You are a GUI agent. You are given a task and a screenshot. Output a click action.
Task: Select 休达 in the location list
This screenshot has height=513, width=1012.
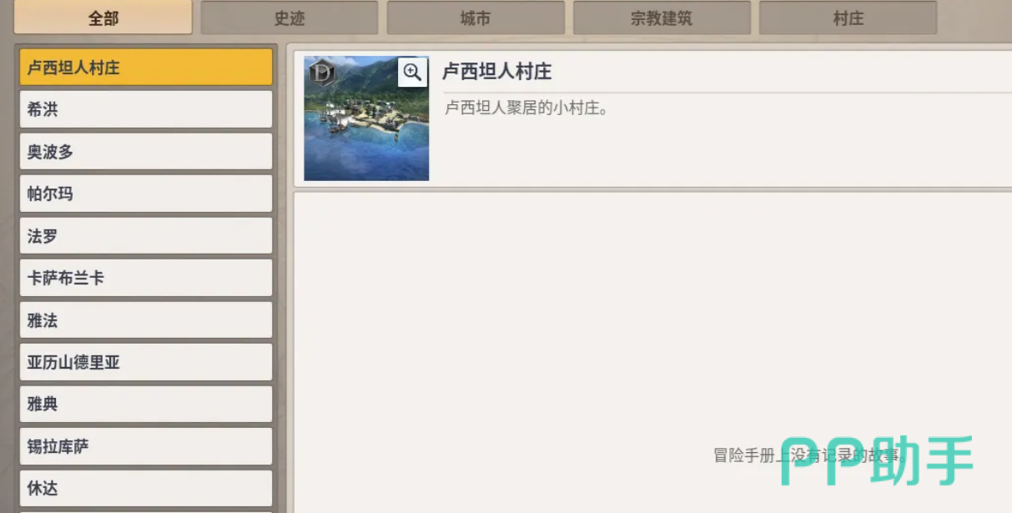coord(146,489)
